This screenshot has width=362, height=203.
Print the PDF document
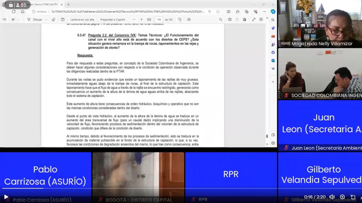(x=230, y=20)
